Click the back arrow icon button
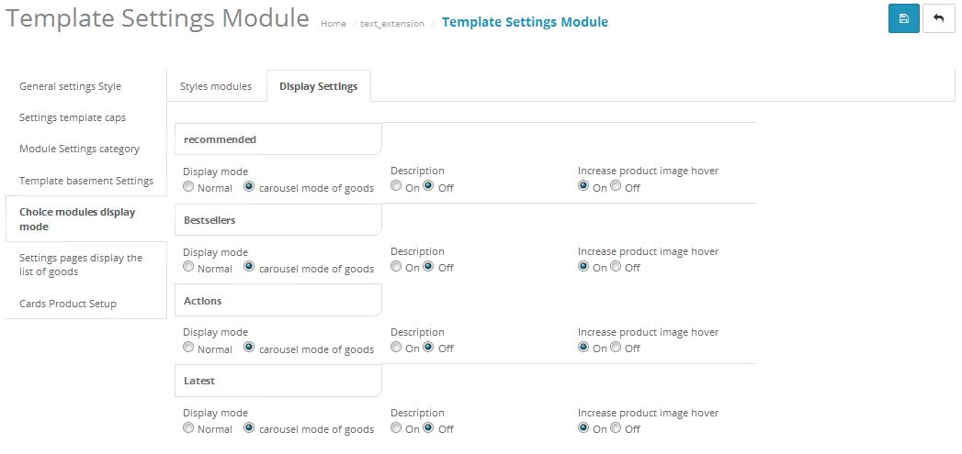 tap(939, 18)
